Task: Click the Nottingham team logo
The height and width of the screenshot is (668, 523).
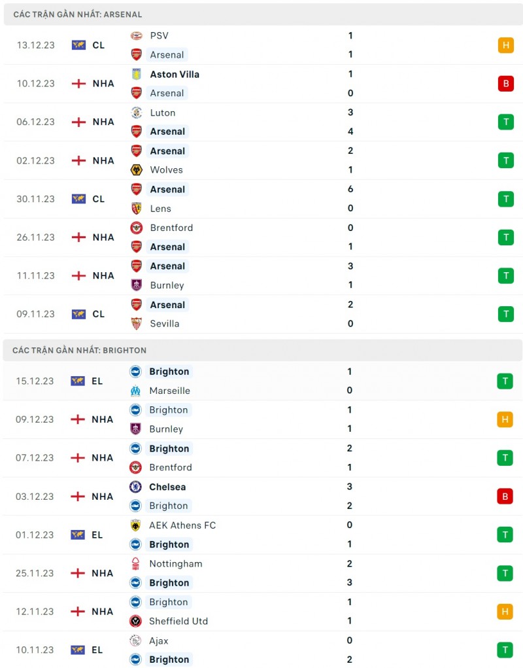Action: pos(135,564)
